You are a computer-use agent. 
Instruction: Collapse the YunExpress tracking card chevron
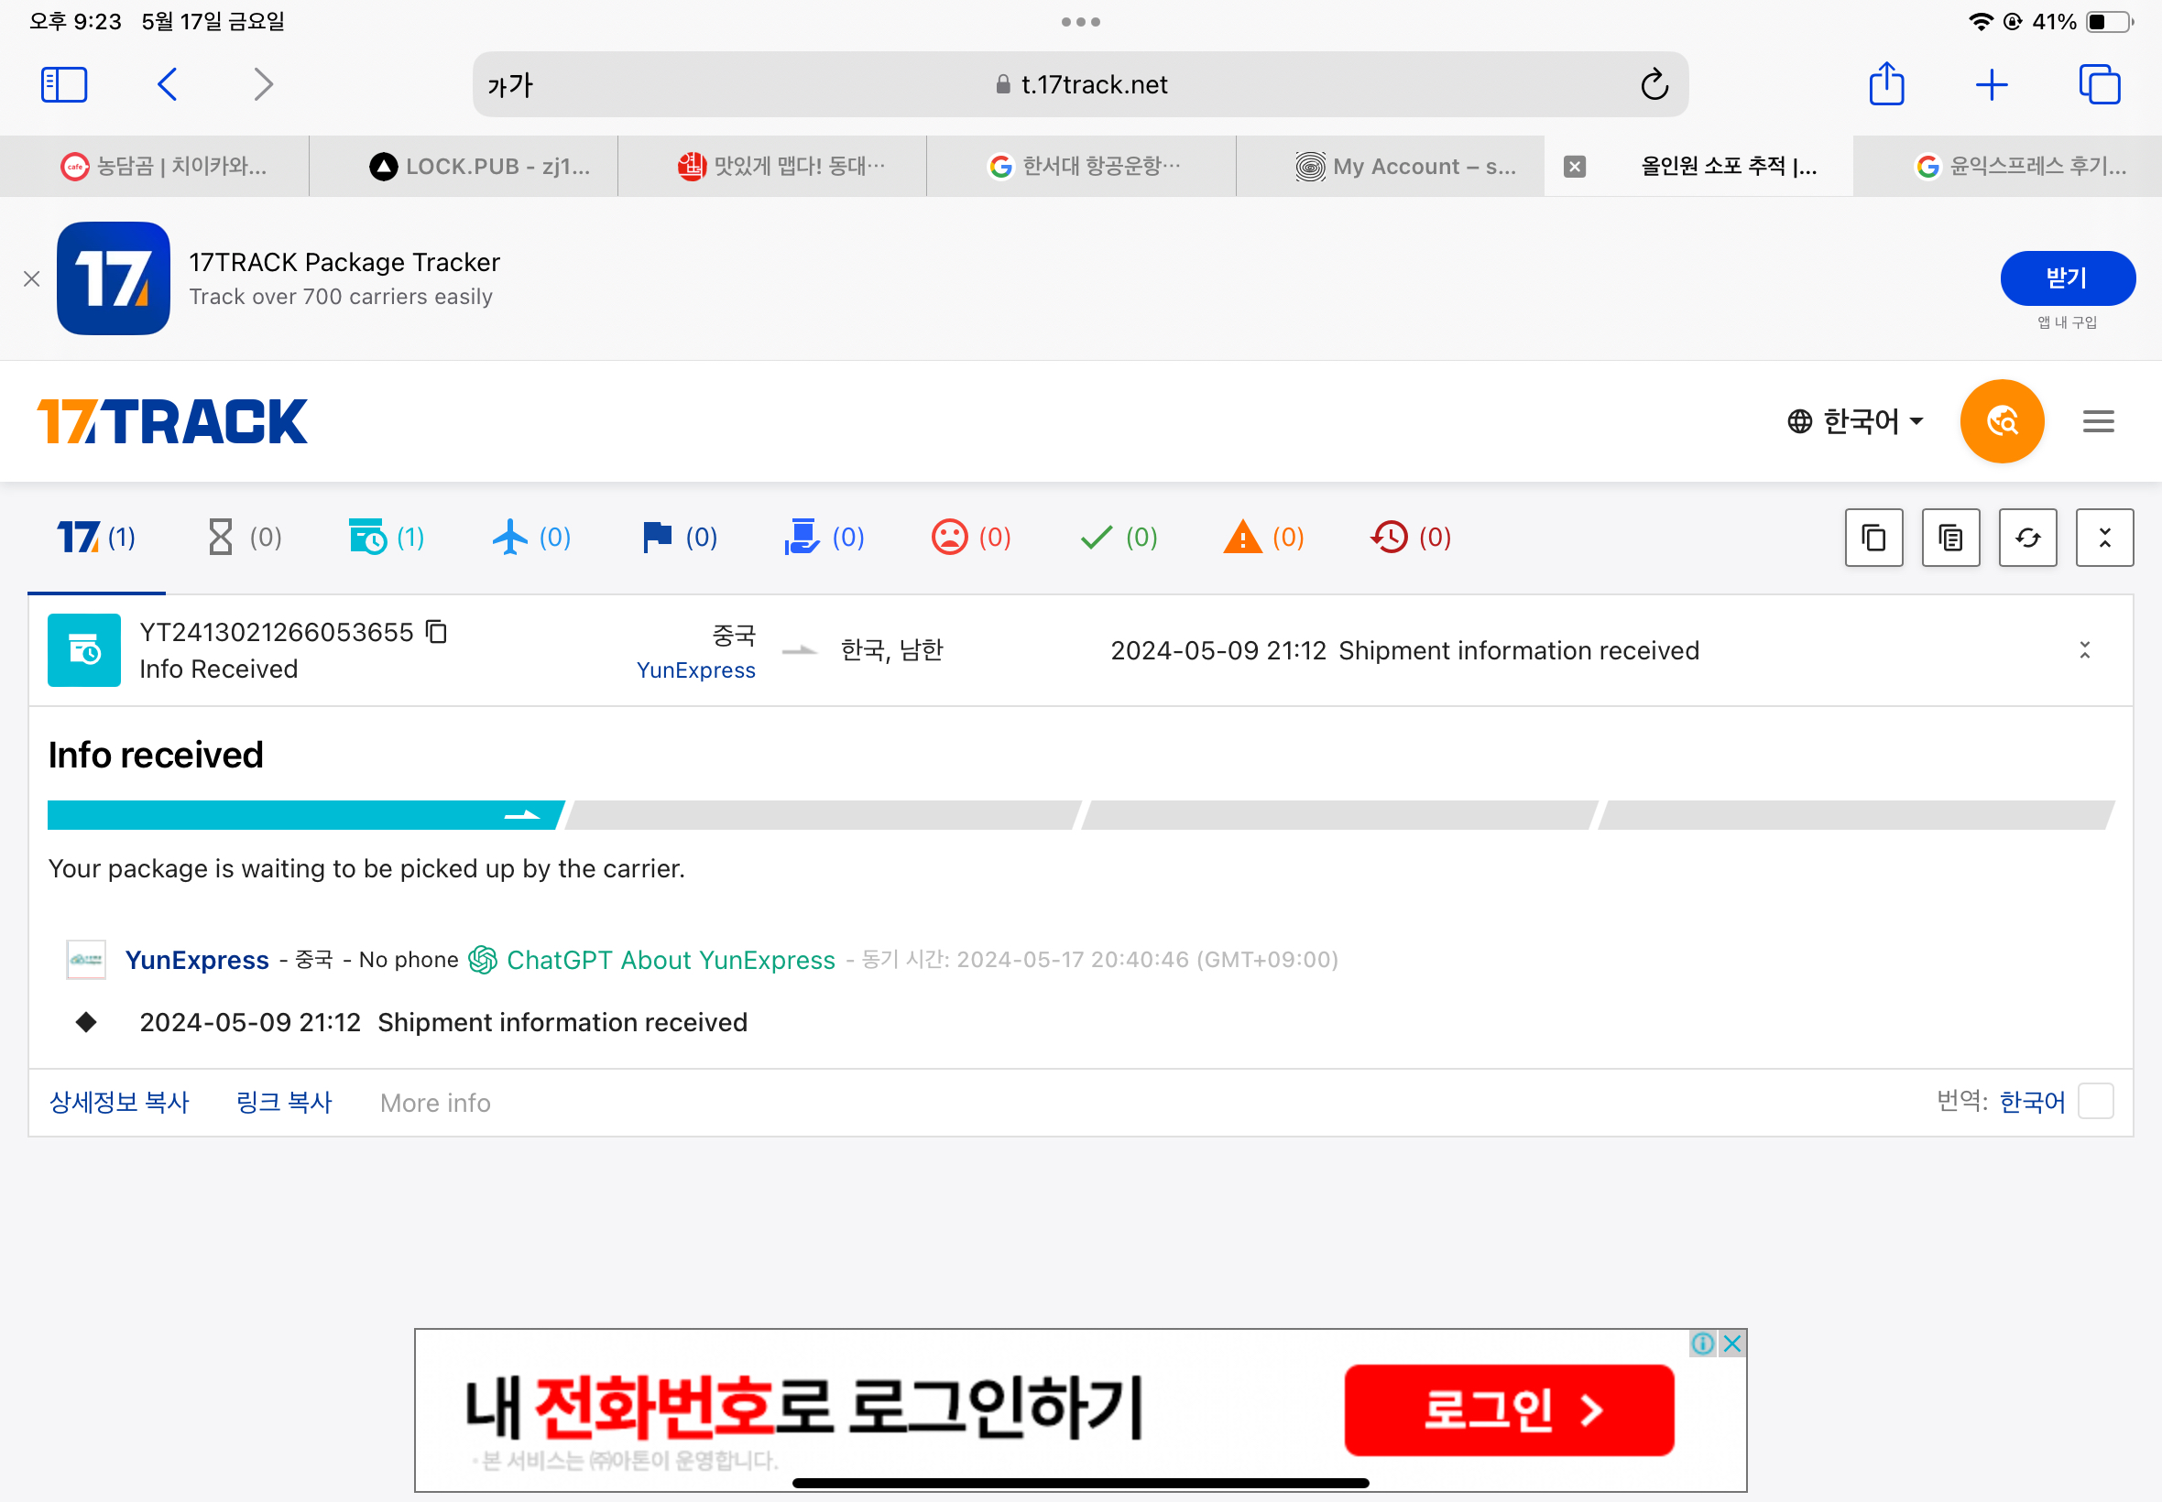point(2084,649)
